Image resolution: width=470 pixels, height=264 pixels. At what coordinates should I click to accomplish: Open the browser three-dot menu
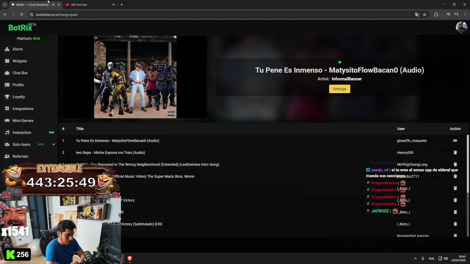point(465,15)
